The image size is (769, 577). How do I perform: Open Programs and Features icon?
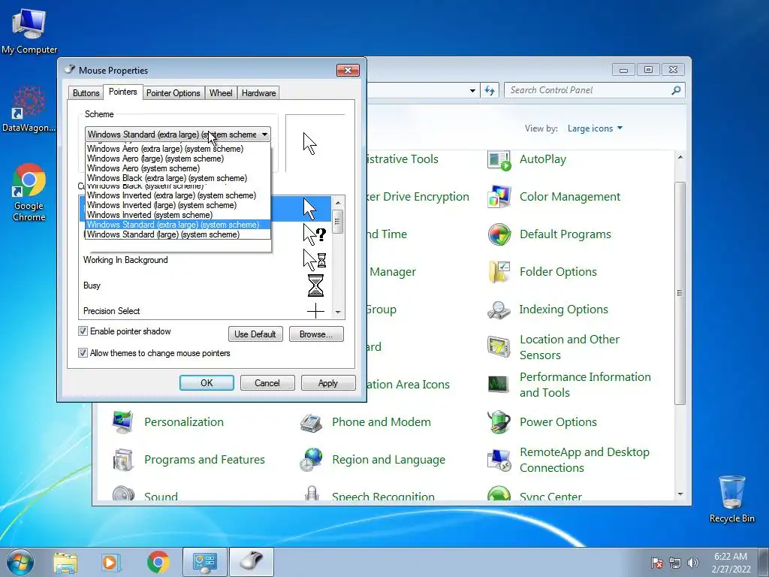(123, 460)
